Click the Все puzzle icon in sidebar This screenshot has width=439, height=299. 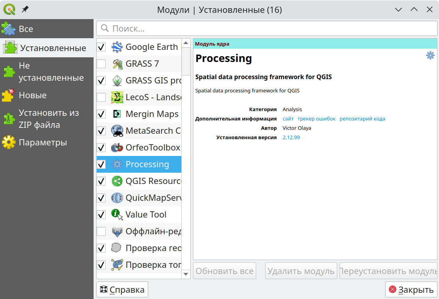[9, 29]
